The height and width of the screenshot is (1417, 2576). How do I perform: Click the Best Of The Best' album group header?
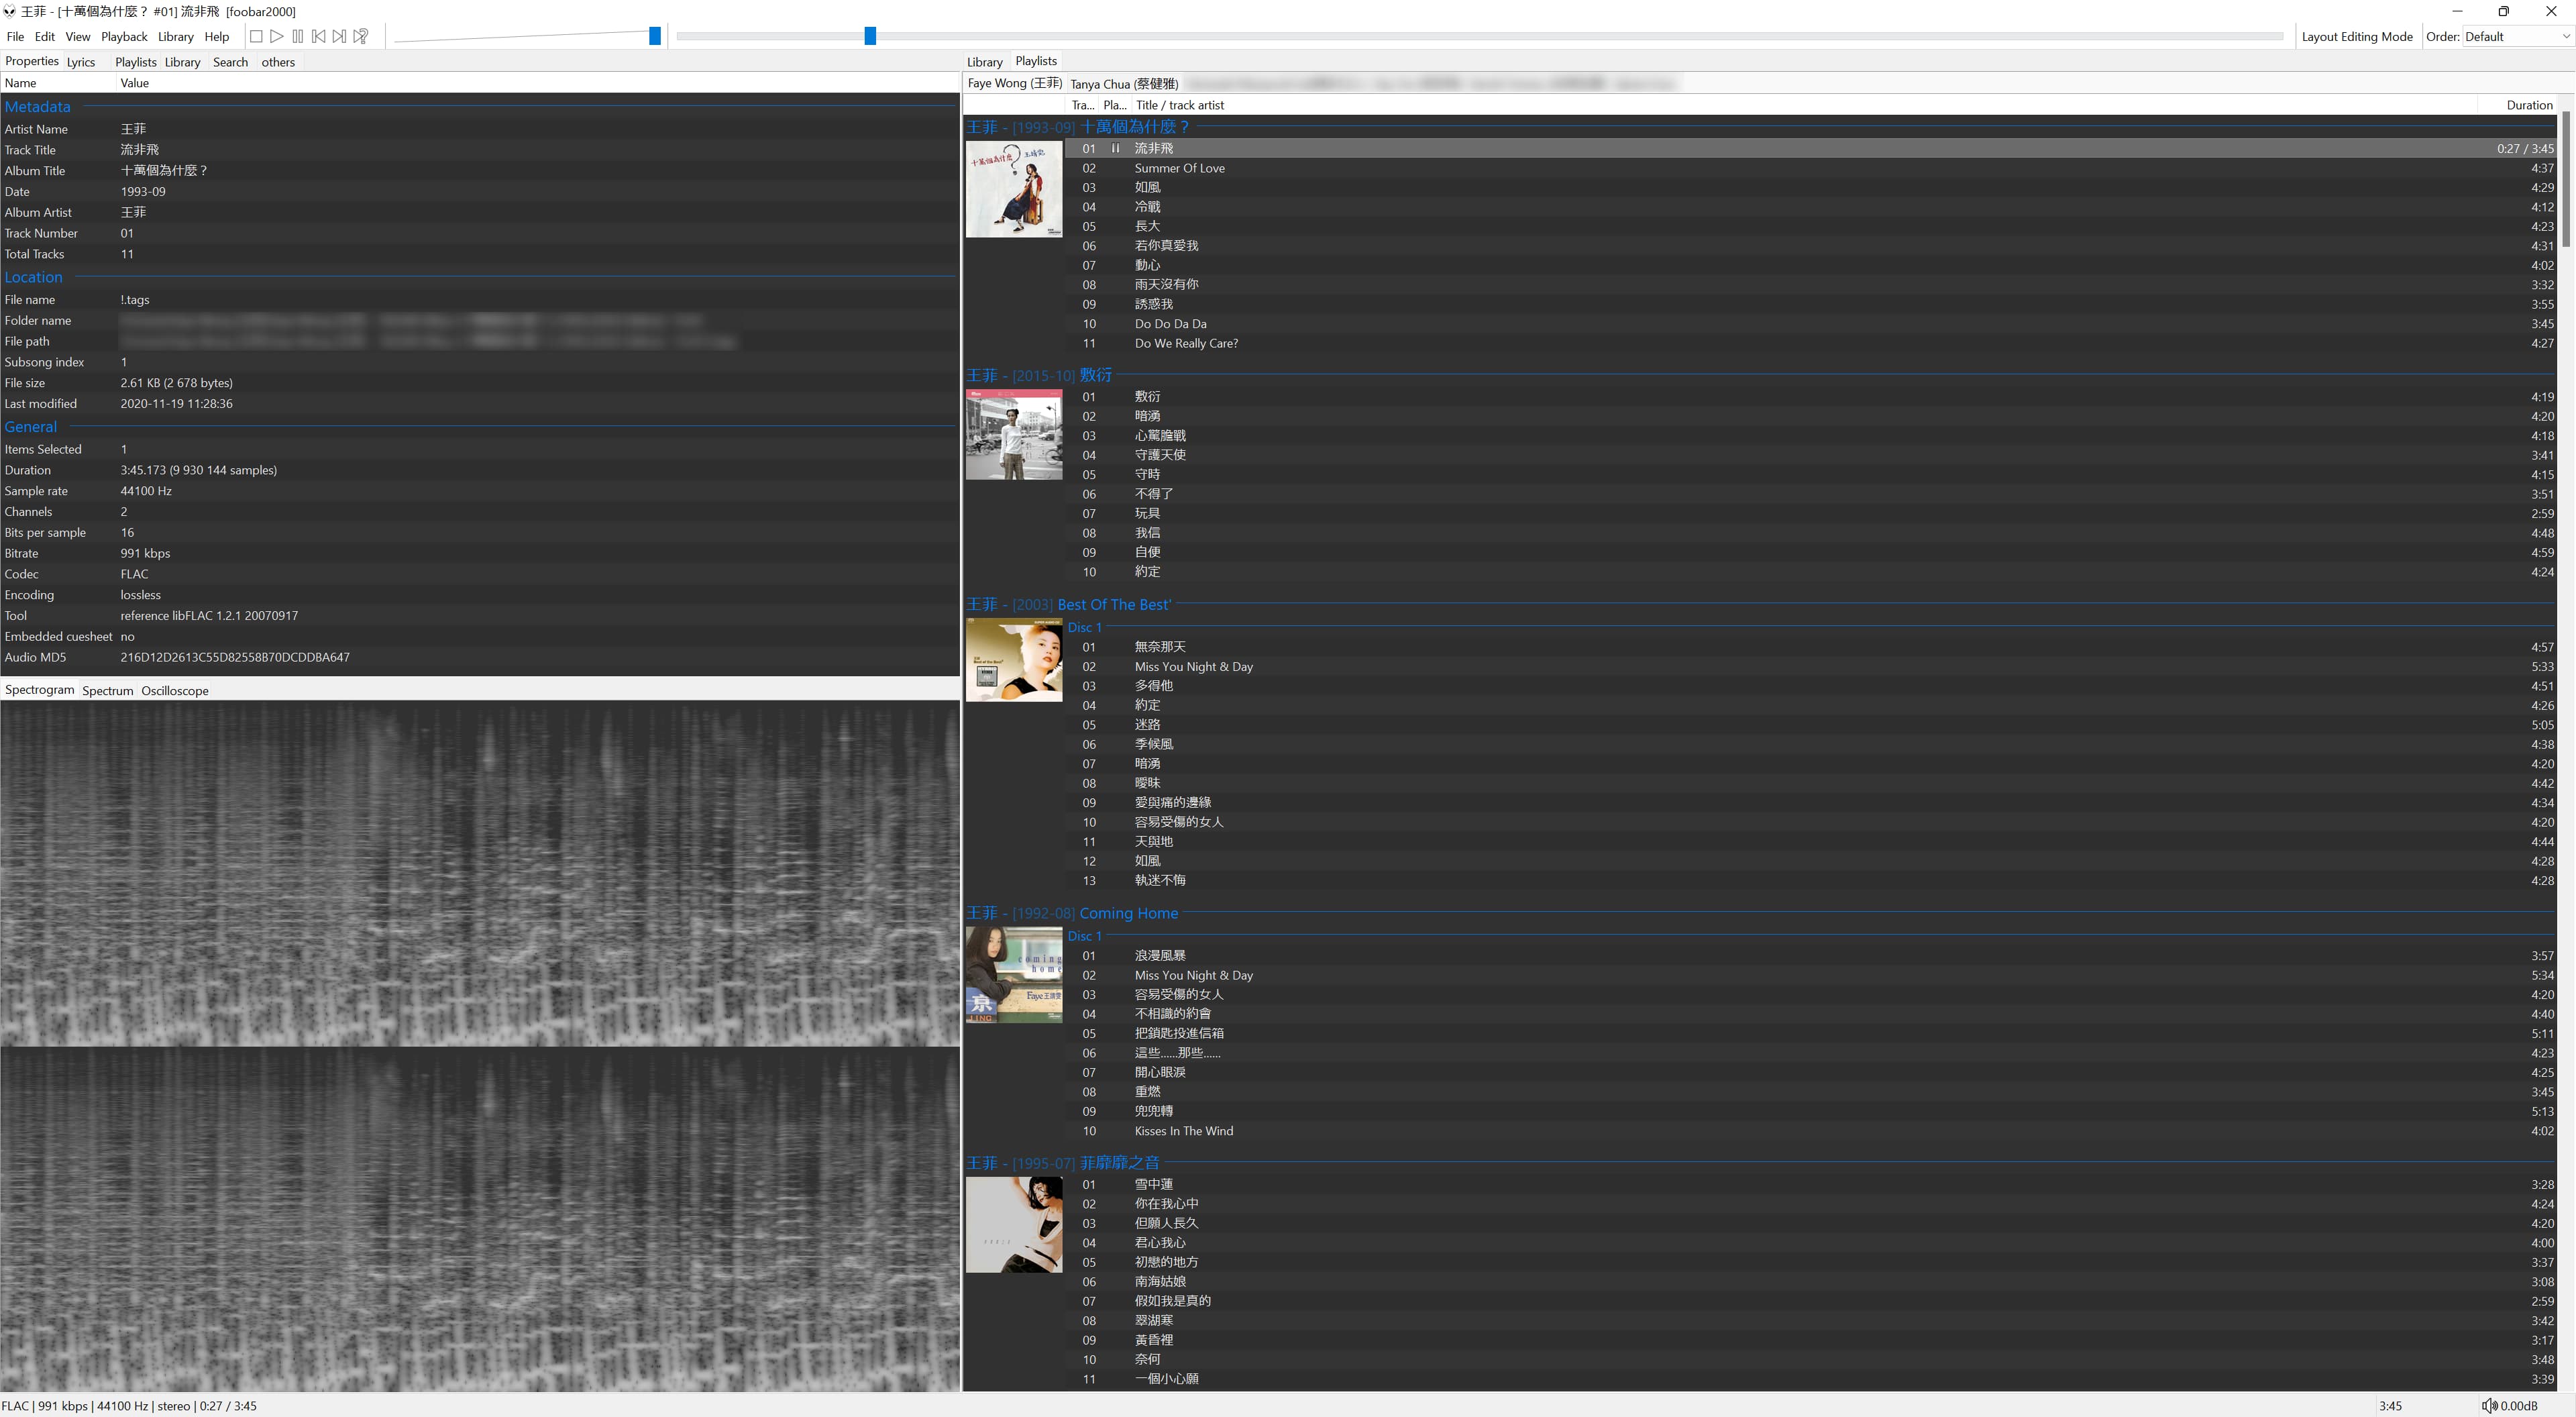coord(1113,605)
